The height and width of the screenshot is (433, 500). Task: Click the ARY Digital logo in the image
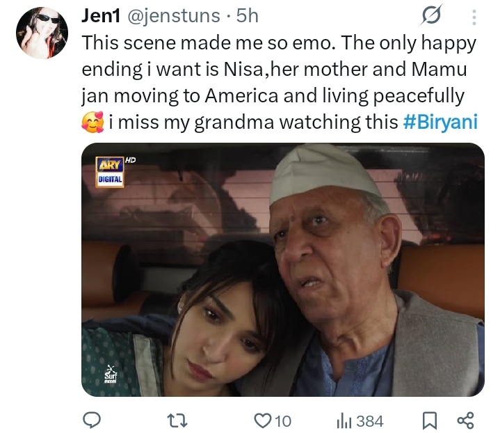[x=110, y=171]
